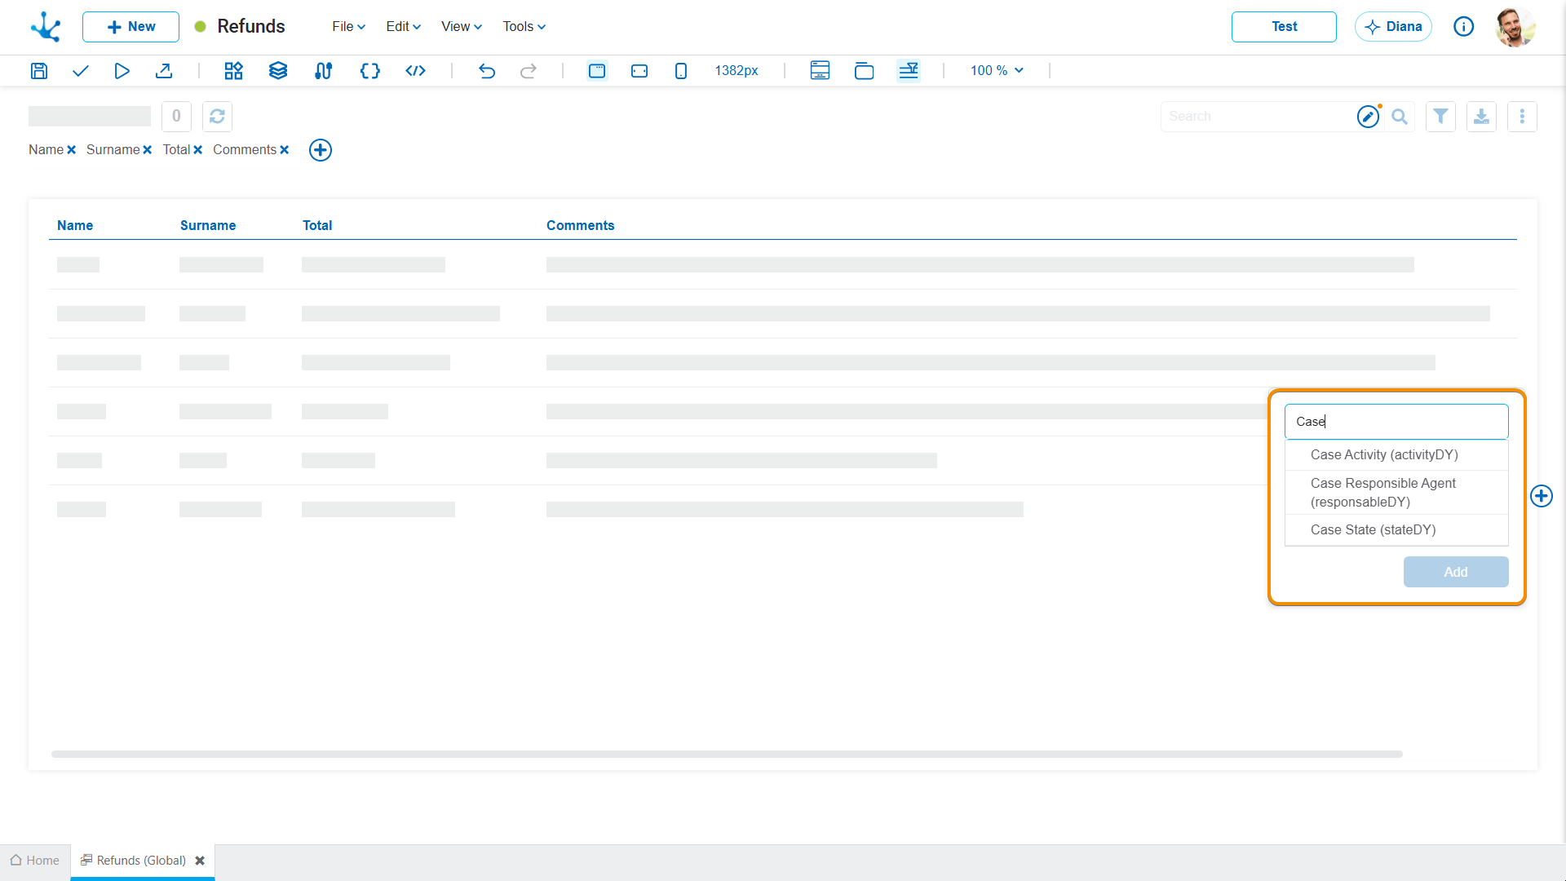
Task: Click the checkmark validate icon
Action: pyautogui.click(x=80, y=71)
